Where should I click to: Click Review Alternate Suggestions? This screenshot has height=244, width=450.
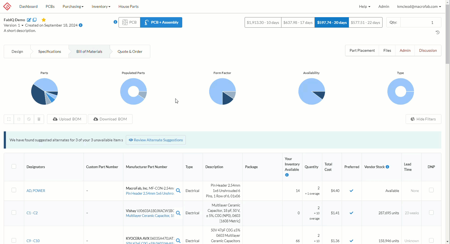156,140
